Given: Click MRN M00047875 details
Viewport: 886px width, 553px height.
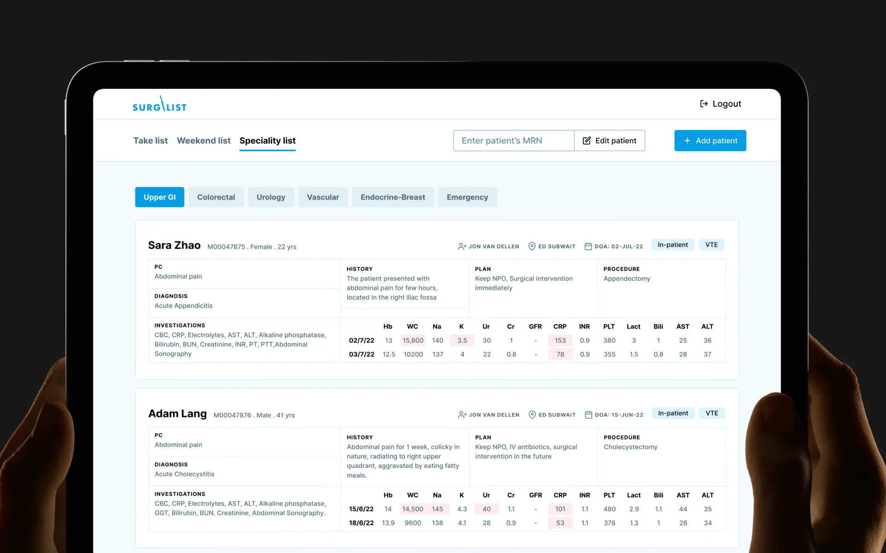Looking at the screenshot, I should click(252, 247).
